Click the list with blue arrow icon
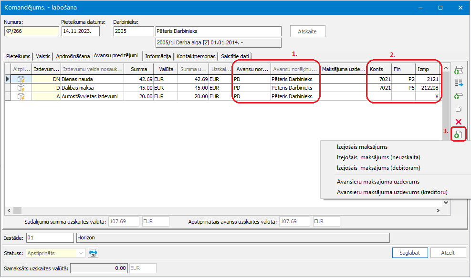This screenshot has width=471, height=278. point(459,83)
